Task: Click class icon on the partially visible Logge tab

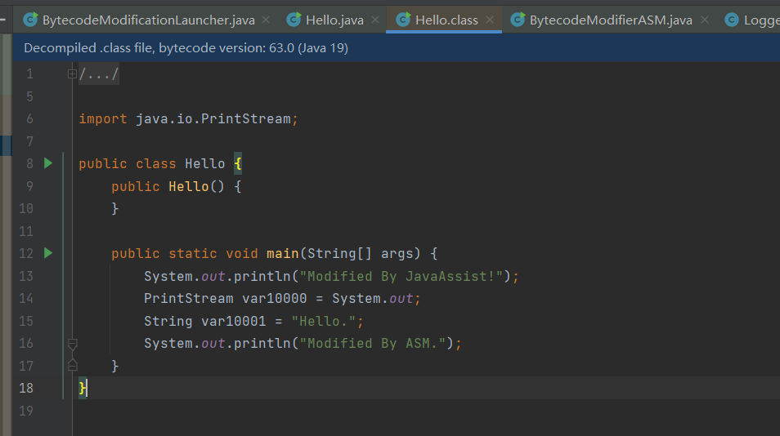Action: click(731, 20)
